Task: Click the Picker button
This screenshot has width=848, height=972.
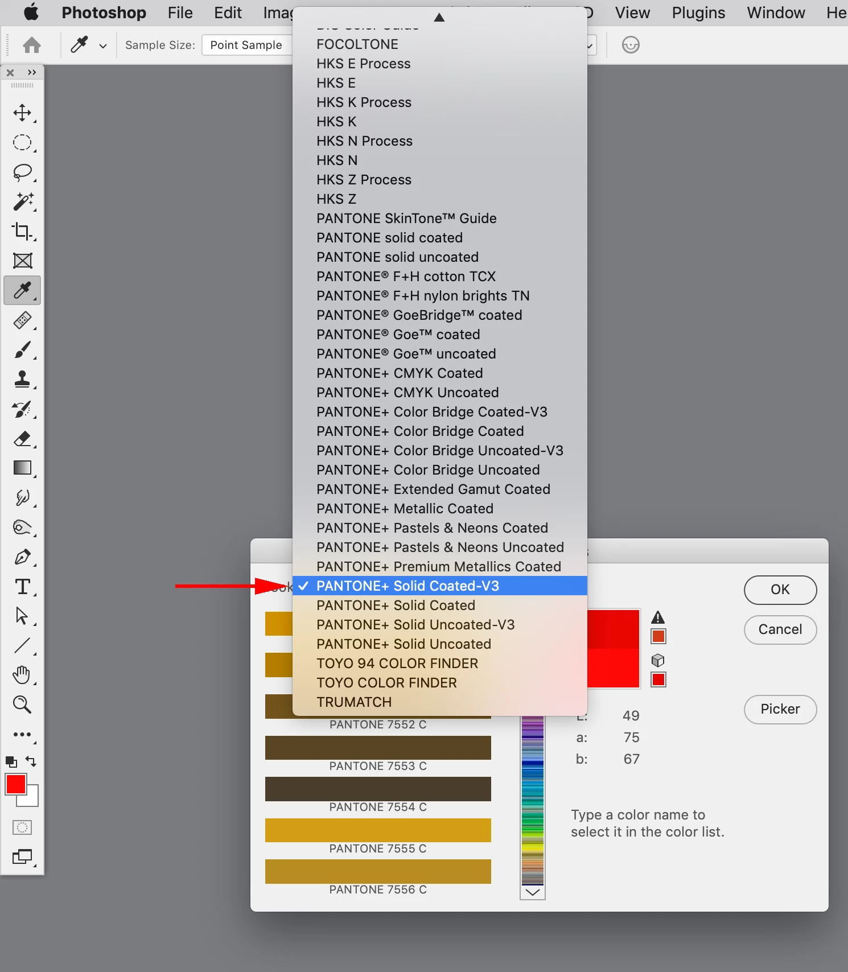Action: pos(780,709)
